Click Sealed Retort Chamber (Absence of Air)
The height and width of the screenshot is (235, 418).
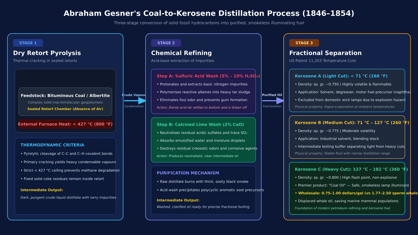coord(65,109)
